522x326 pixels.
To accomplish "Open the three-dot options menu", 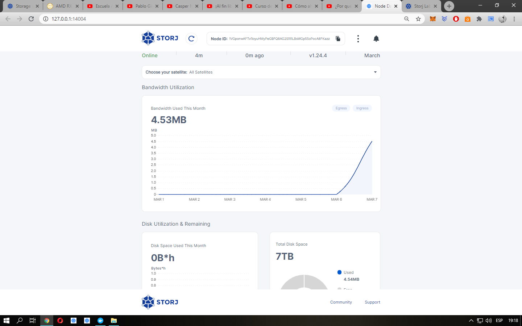I will pos(358,39).
